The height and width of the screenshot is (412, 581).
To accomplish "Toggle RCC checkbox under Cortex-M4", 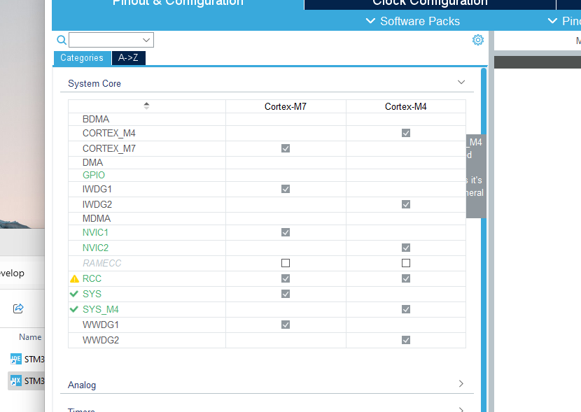I will 406,278.
